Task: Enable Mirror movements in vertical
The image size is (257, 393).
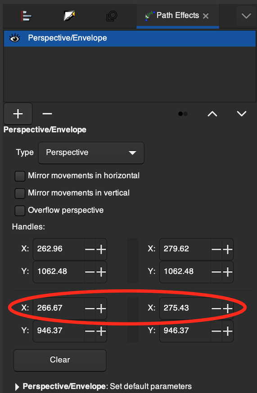Action: pyautogui.click(x=20, y=193)
